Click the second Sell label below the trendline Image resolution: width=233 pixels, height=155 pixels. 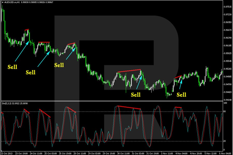(x=30, y=73)
